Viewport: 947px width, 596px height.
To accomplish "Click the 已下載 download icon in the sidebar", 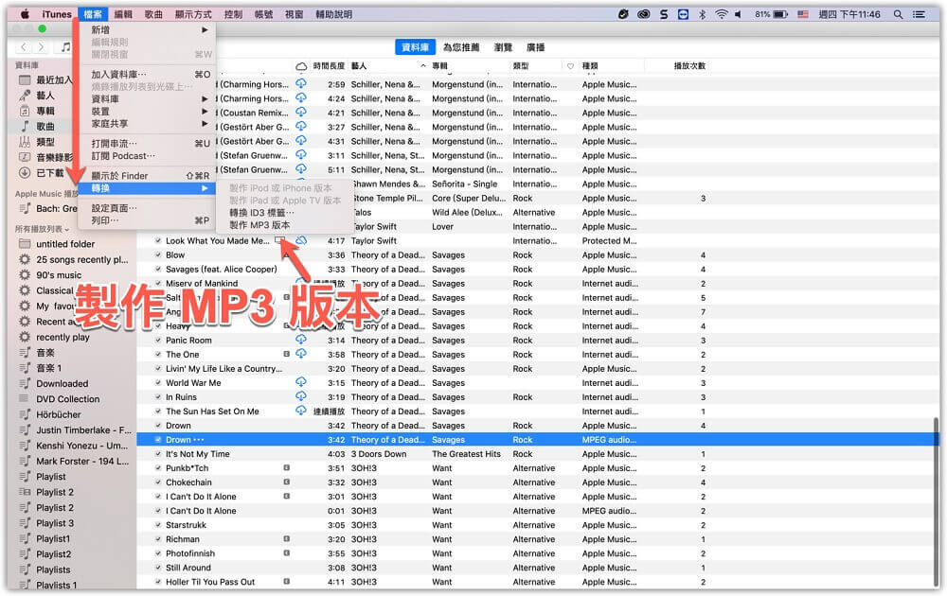I will (25, 172).
